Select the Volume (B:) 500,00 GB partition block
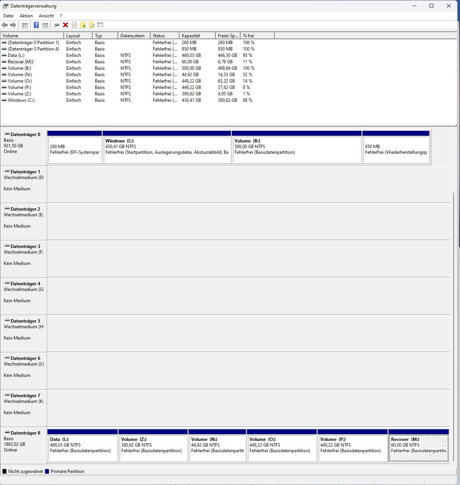The height and width of the screenshot is (485, 460). tap(297, 147)
